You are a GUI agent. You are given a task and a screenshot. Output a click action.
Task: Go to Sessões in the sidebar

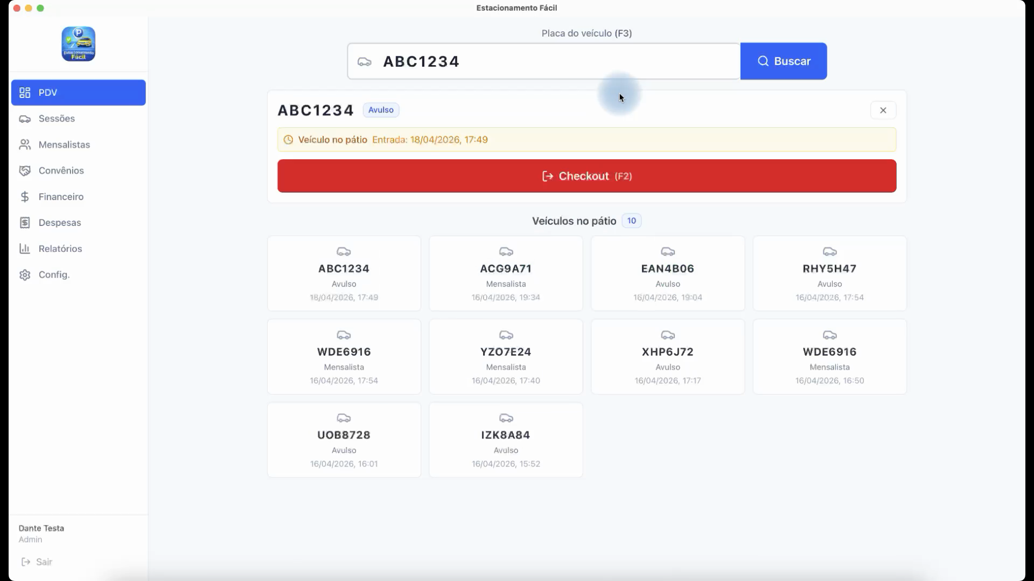[78, 118]
